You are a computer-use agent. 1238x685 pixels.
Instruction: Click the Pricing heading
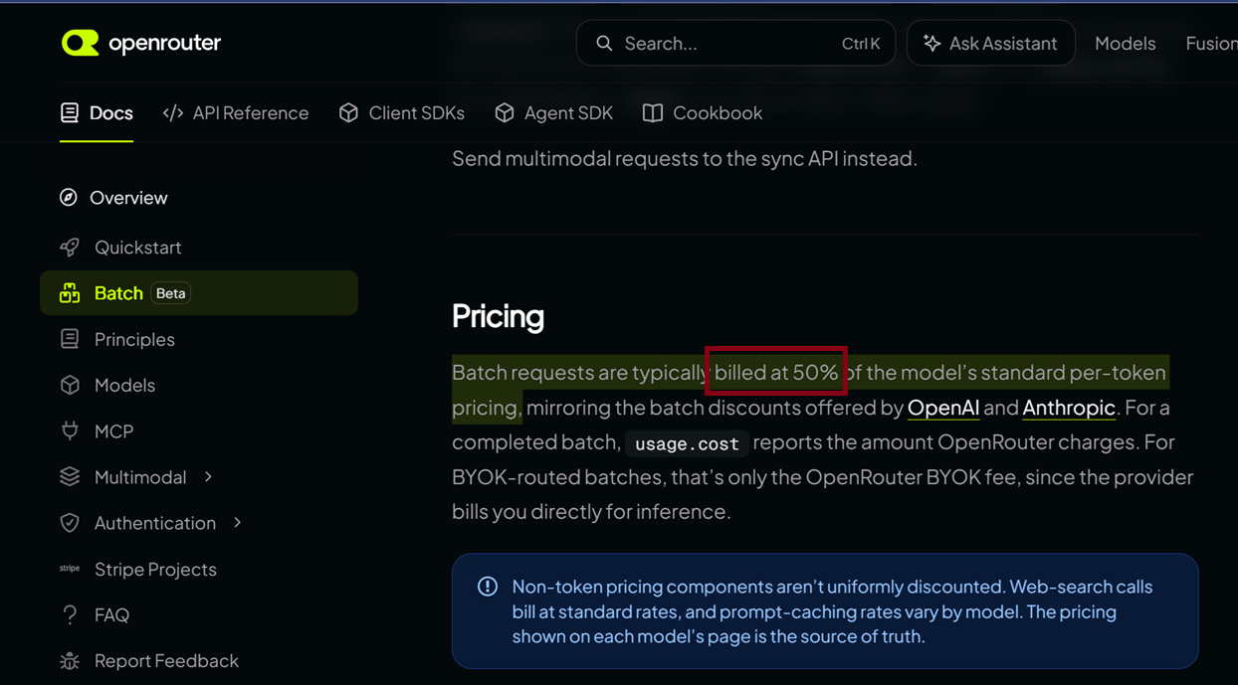[x=498, y=316]
